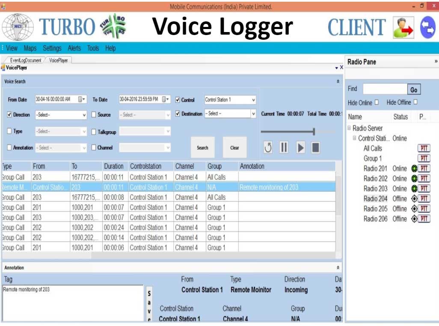Click green status icon of Radio 203
The height and width of the screenshot is (326, 439).
tap(414, 188)
